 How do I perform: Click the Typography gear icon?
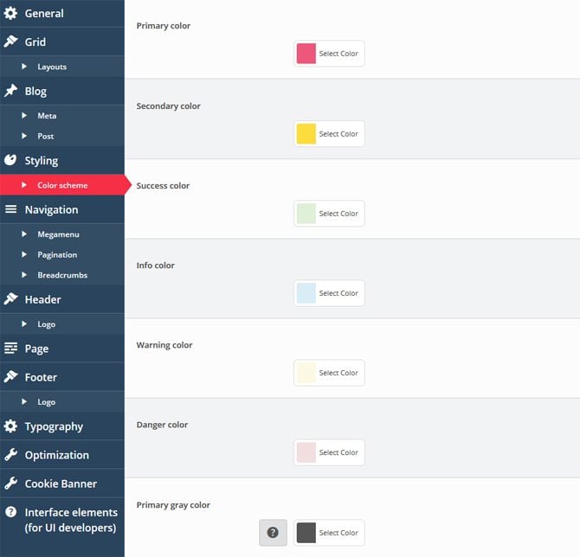pos(10,426)
